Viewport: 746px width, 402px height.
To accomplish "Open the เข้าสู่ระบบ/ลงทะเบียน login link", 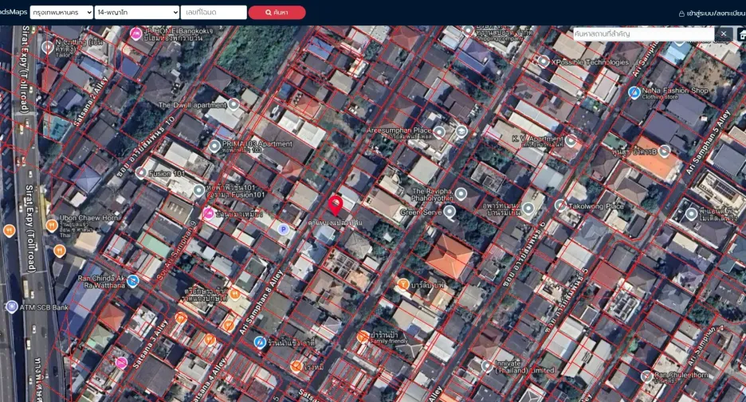I will pyautogui.click(x=712, y=14).
